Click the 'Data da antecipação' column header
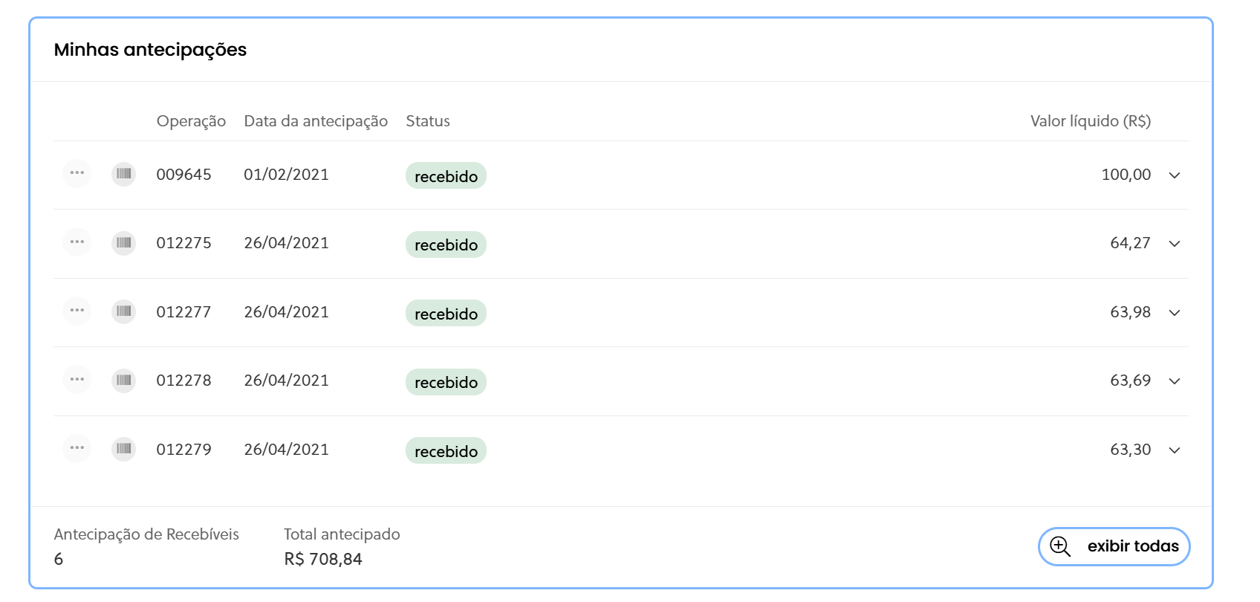 click(x=316, y=121)
